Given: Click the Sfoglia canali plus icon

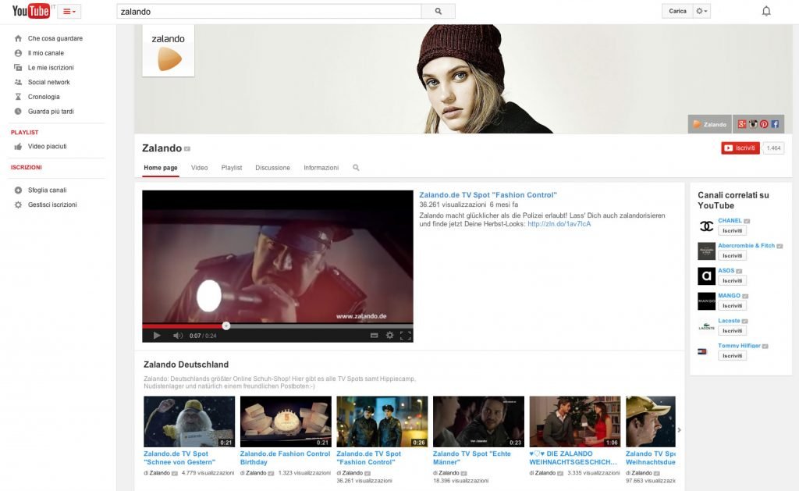Looking at the screenshot, I should (x=19, y=190).
